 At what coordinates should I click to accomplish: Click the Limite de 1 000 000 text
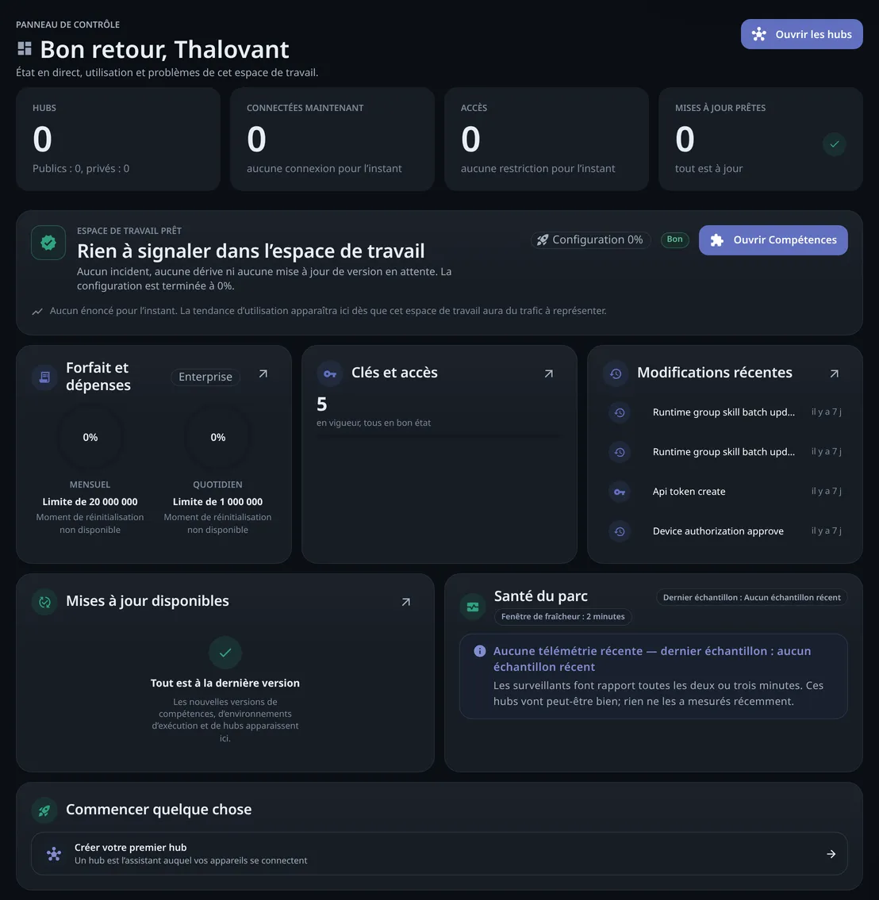pos(217,502)
